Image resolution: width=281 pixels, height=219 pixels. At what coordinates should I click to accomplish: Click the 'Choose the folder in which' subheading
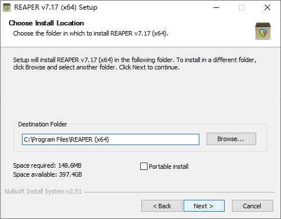[x=91, y=33]
